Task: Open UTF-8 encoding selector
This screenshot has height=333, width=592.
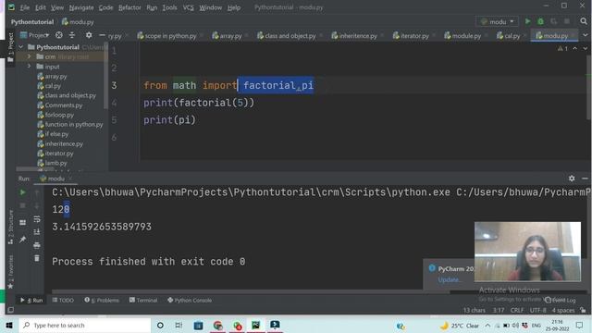Action: point(537,310)
